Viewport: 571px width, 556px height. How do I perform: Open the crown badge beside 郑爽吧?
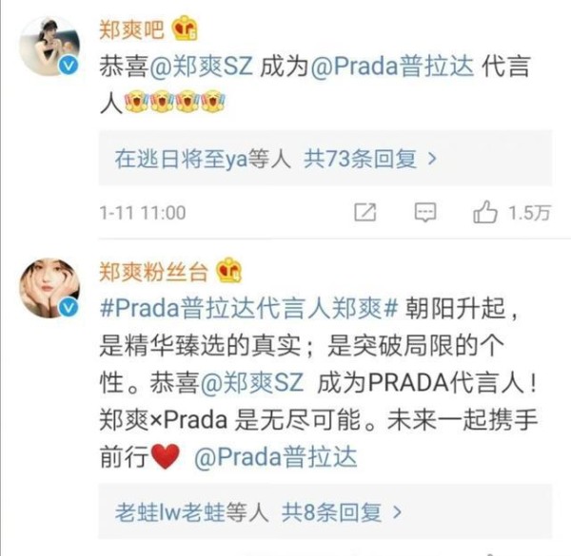coord(185,29)
